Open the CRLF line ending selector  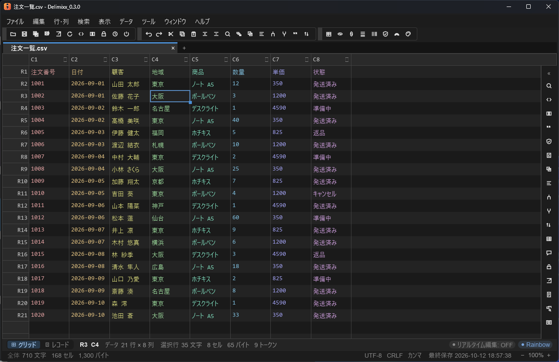395,355
